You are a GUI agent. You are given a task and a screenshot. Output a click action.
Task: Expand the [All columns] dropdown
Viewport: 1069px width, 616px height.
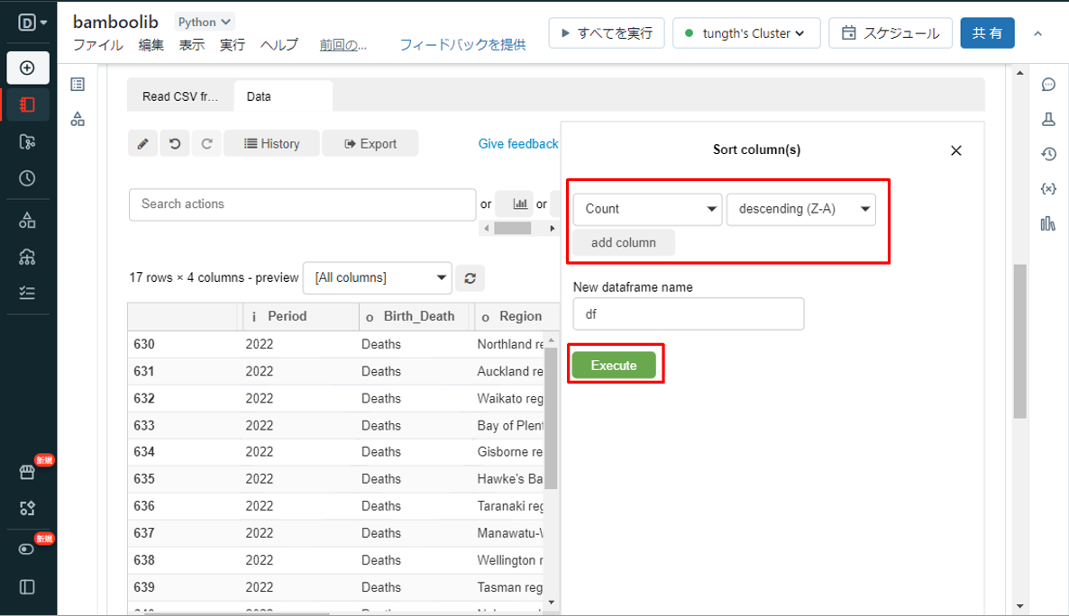tap(378, 278)
